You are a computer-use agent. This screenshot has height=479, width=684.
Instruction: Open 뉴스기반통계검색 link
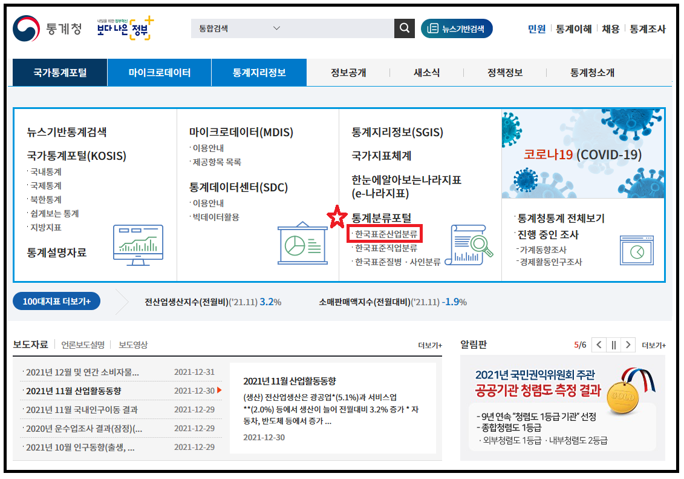pyautogui.click(x=67, y=132)
